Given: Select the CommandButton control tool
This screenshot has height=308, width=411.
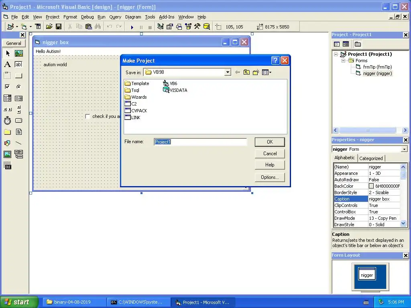Looking at the screenshot, I should (x=18, y=76).
